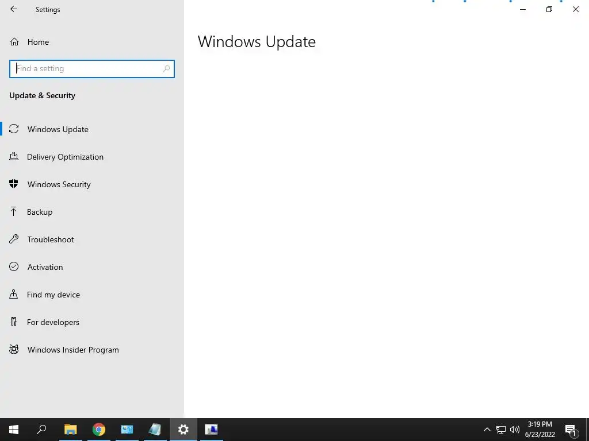This screenshot has width=589, height=441.
Task: Open Windows Security page
Action: pos(92,184)
